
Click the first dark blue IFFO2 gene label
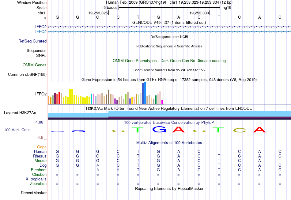click(x=41, y=27)
